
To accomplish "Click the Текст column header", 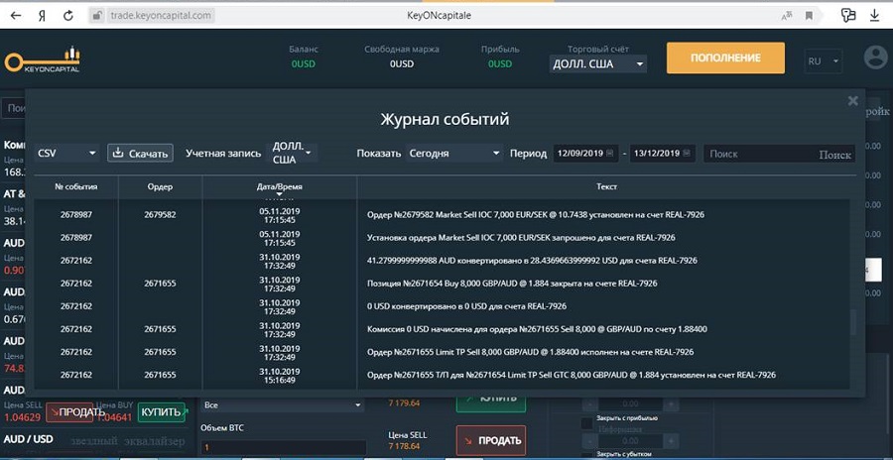I will (606, 186).
